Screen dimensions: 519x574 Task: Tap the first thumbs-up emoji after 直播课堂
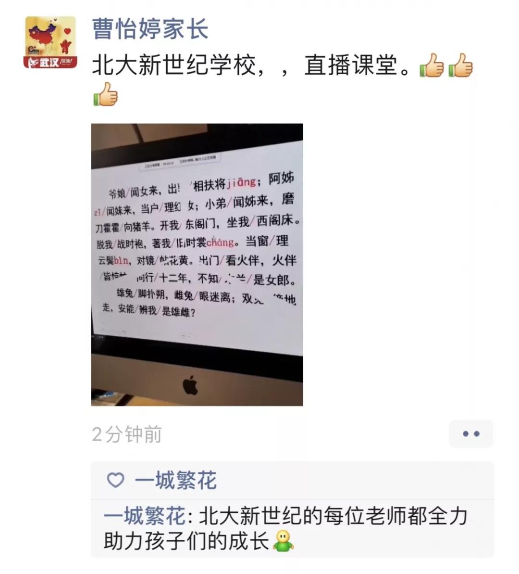432,65
